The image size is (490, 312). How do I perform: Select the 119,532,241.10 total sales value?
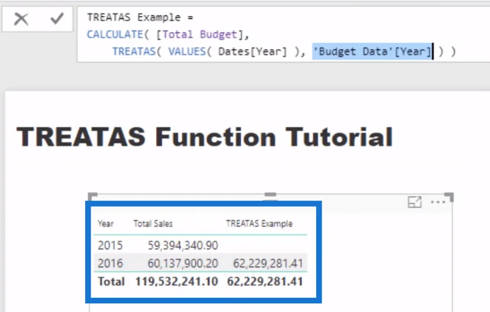tap(176, 281)
